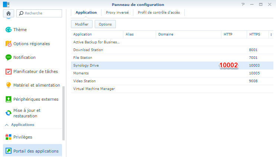Viewport: 276px width, 157px height.
Task: Sort by the HTTPS column header
Action: 258,34
